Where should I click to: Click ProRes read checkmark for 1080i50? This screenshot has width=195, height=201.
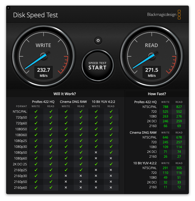[51, 129]
